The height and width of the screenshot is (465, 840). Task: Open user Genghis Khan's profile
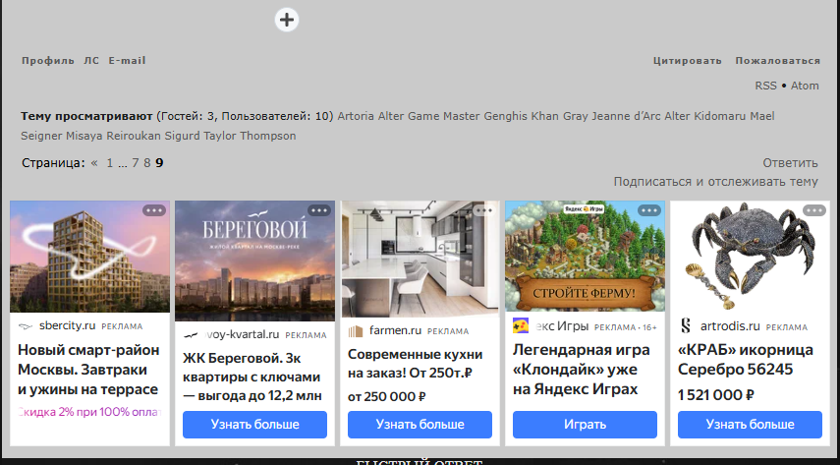[522, 116]
